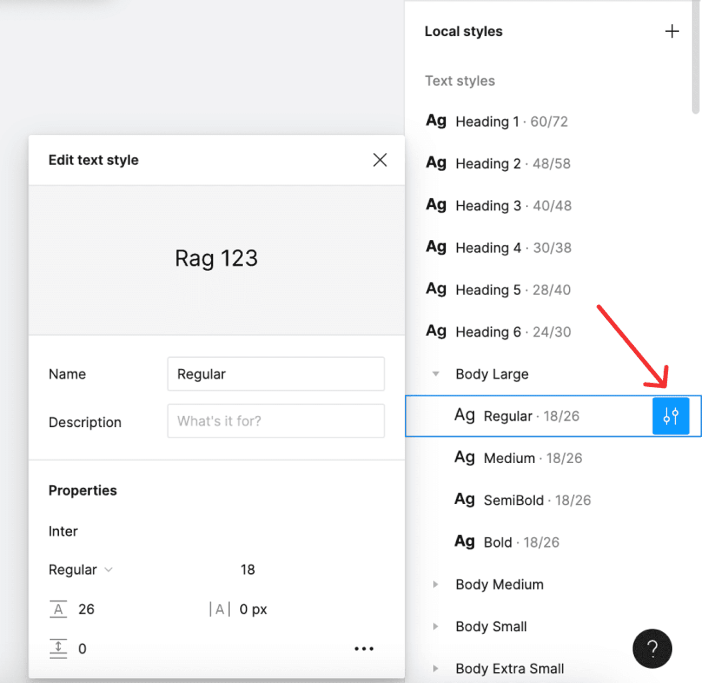Viewport: 702px width, 683px height.
Task: Close the Edit text style dialog
Action: (x=379, y=160)
